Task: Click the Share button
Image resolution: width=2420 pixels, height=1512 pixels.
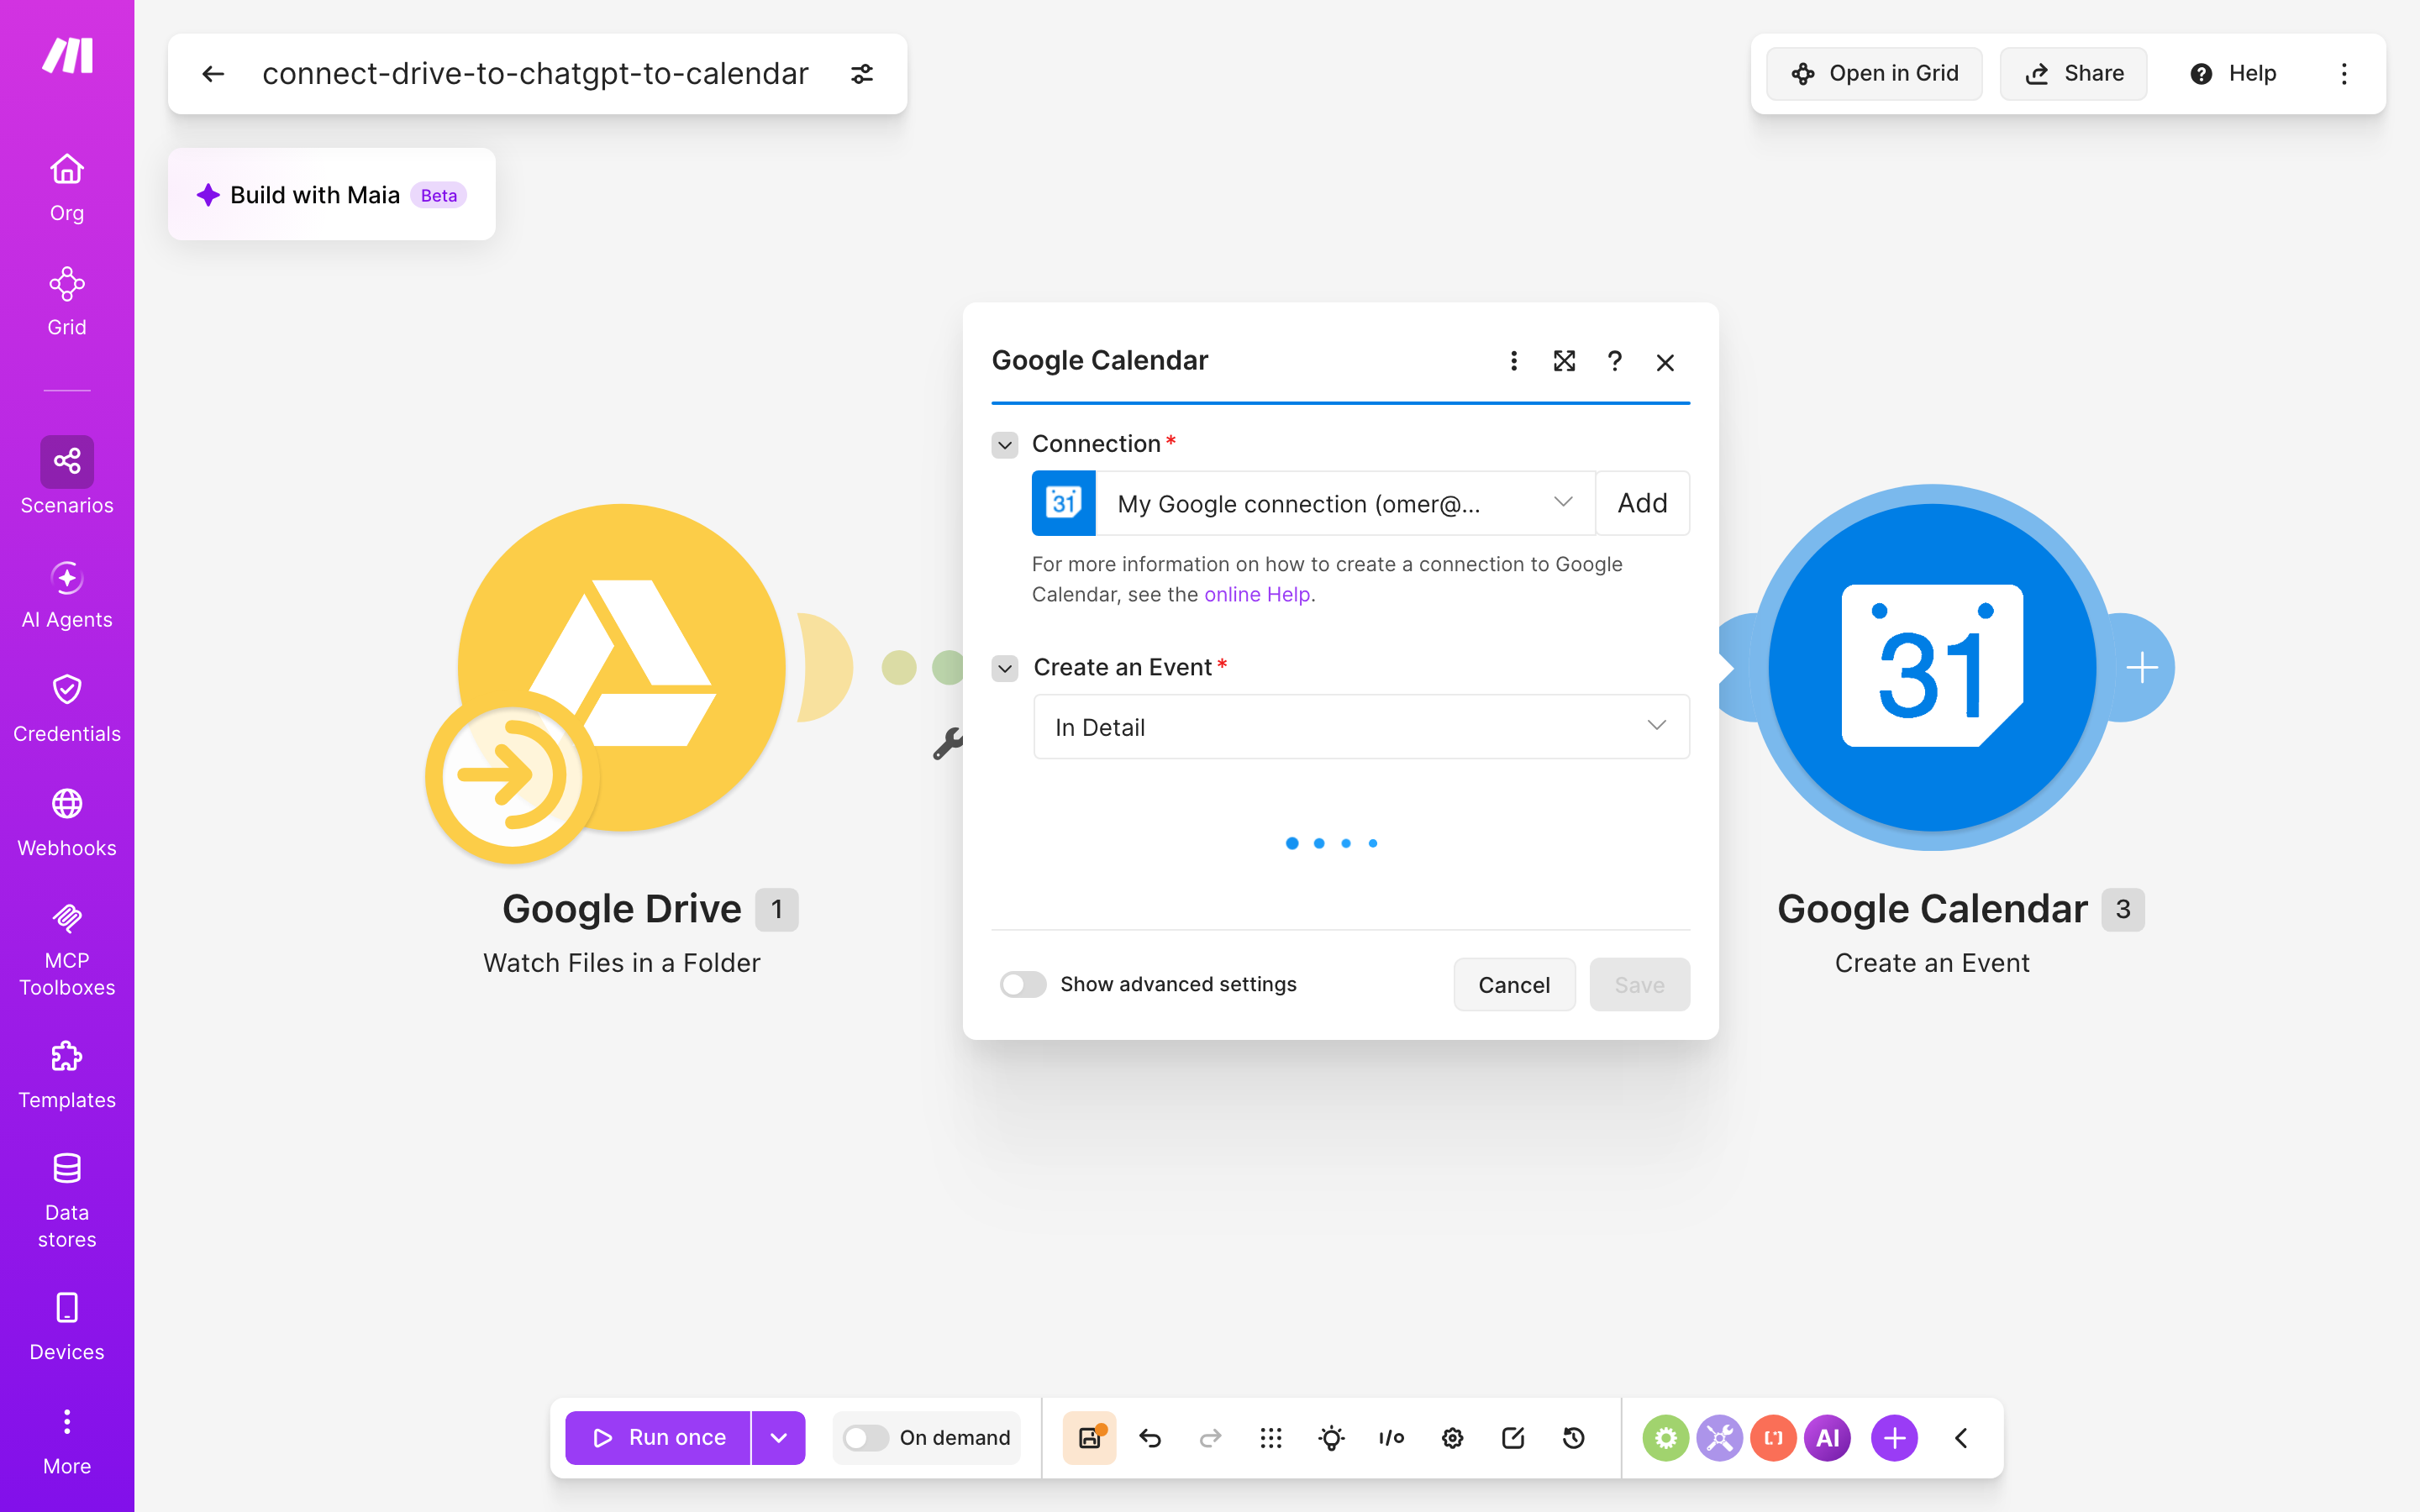Action: click(2073, 74)
